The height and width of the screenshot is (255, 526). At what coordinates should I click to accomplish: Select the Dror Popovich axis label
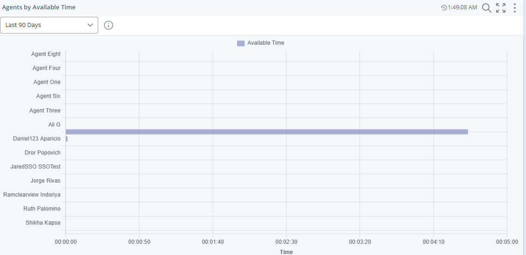43,152
